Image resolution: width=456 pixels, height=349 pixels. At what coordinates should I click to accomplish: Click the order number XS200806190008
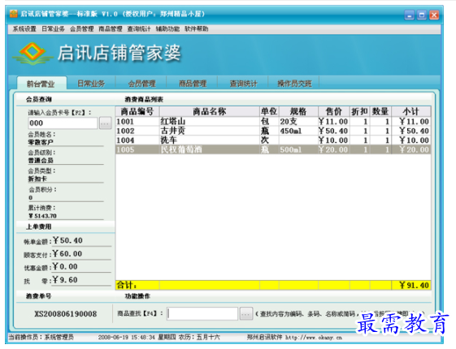(x=66, y=314)
